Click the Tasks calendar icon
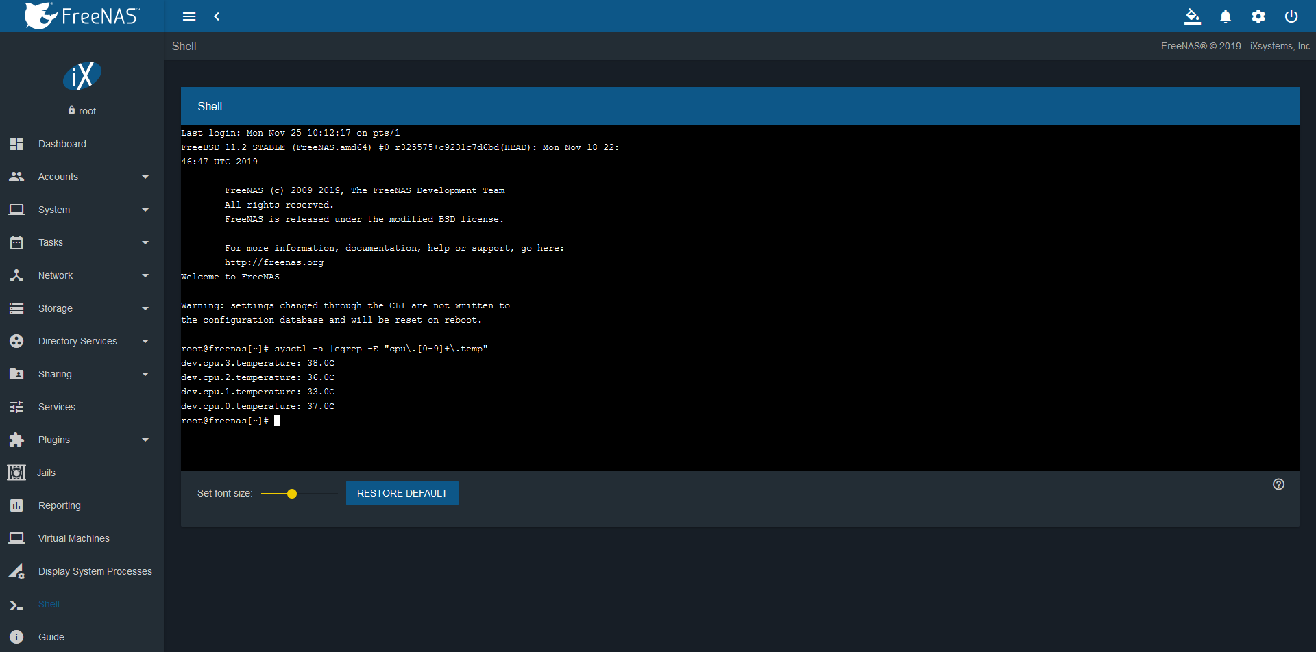Viewport: 1316px width, 652px height. [16, 242]
